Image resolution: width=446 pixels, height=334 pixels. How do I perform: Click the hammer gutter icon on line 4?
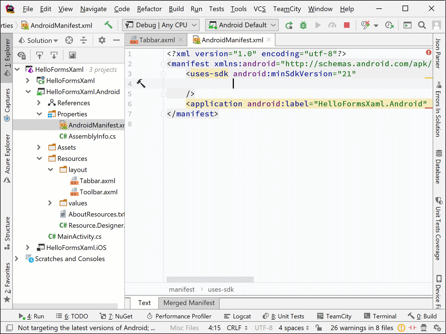coord(141,83)
